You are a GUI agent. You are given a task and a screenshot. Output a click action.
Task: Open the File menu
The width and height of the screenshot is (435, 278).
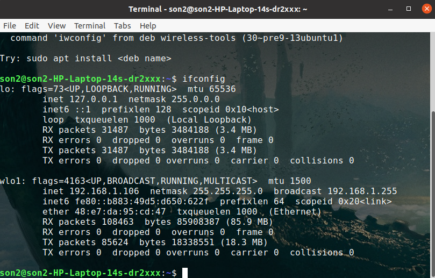(x=10, y=26)
